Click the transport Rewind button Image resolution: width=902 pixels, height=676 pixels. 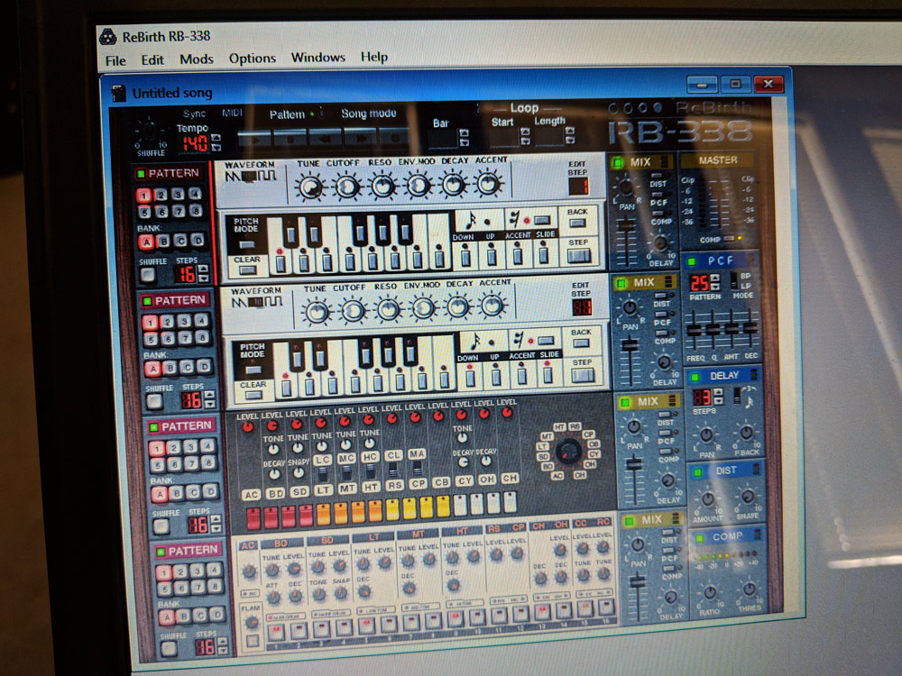pos(325,138)
